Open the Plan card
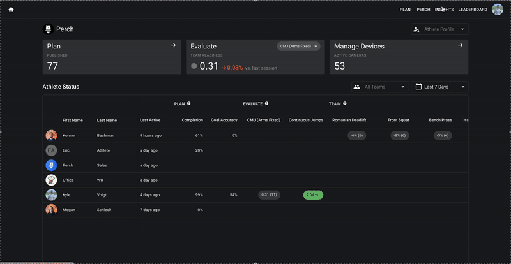 coord(112,57)
